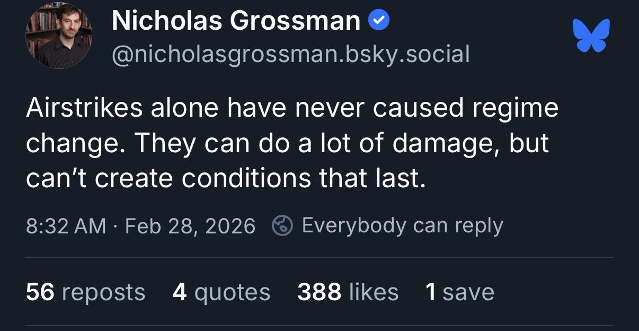Click the word damage in the post
Screen dimensions: 639x331
(x=443, y=144)
